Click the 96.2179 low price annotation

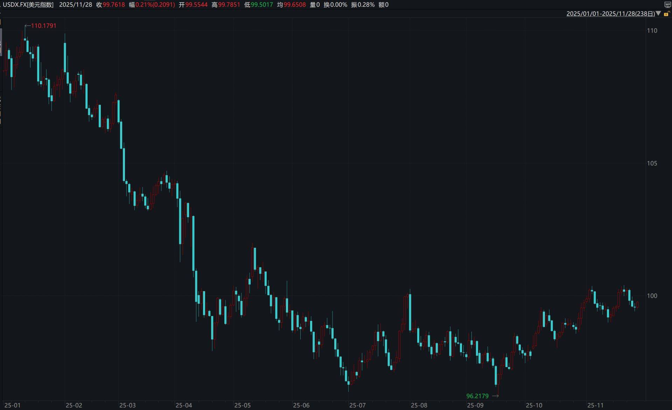coord(477,396)
